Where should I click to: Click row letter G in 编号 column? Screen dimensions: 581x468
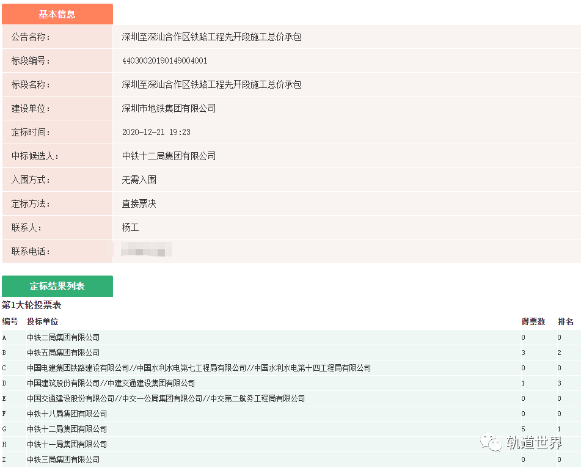tap(4, 429)
